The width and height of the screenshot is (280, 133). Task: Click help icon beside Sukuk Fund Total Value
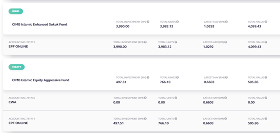(x=266, y=22)
